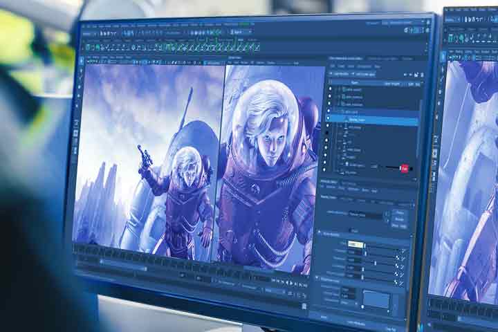Screen dimensions: 498x332
Task: Collapse the attribute section containing the blue preview box
Action: (x=317, y=278)
